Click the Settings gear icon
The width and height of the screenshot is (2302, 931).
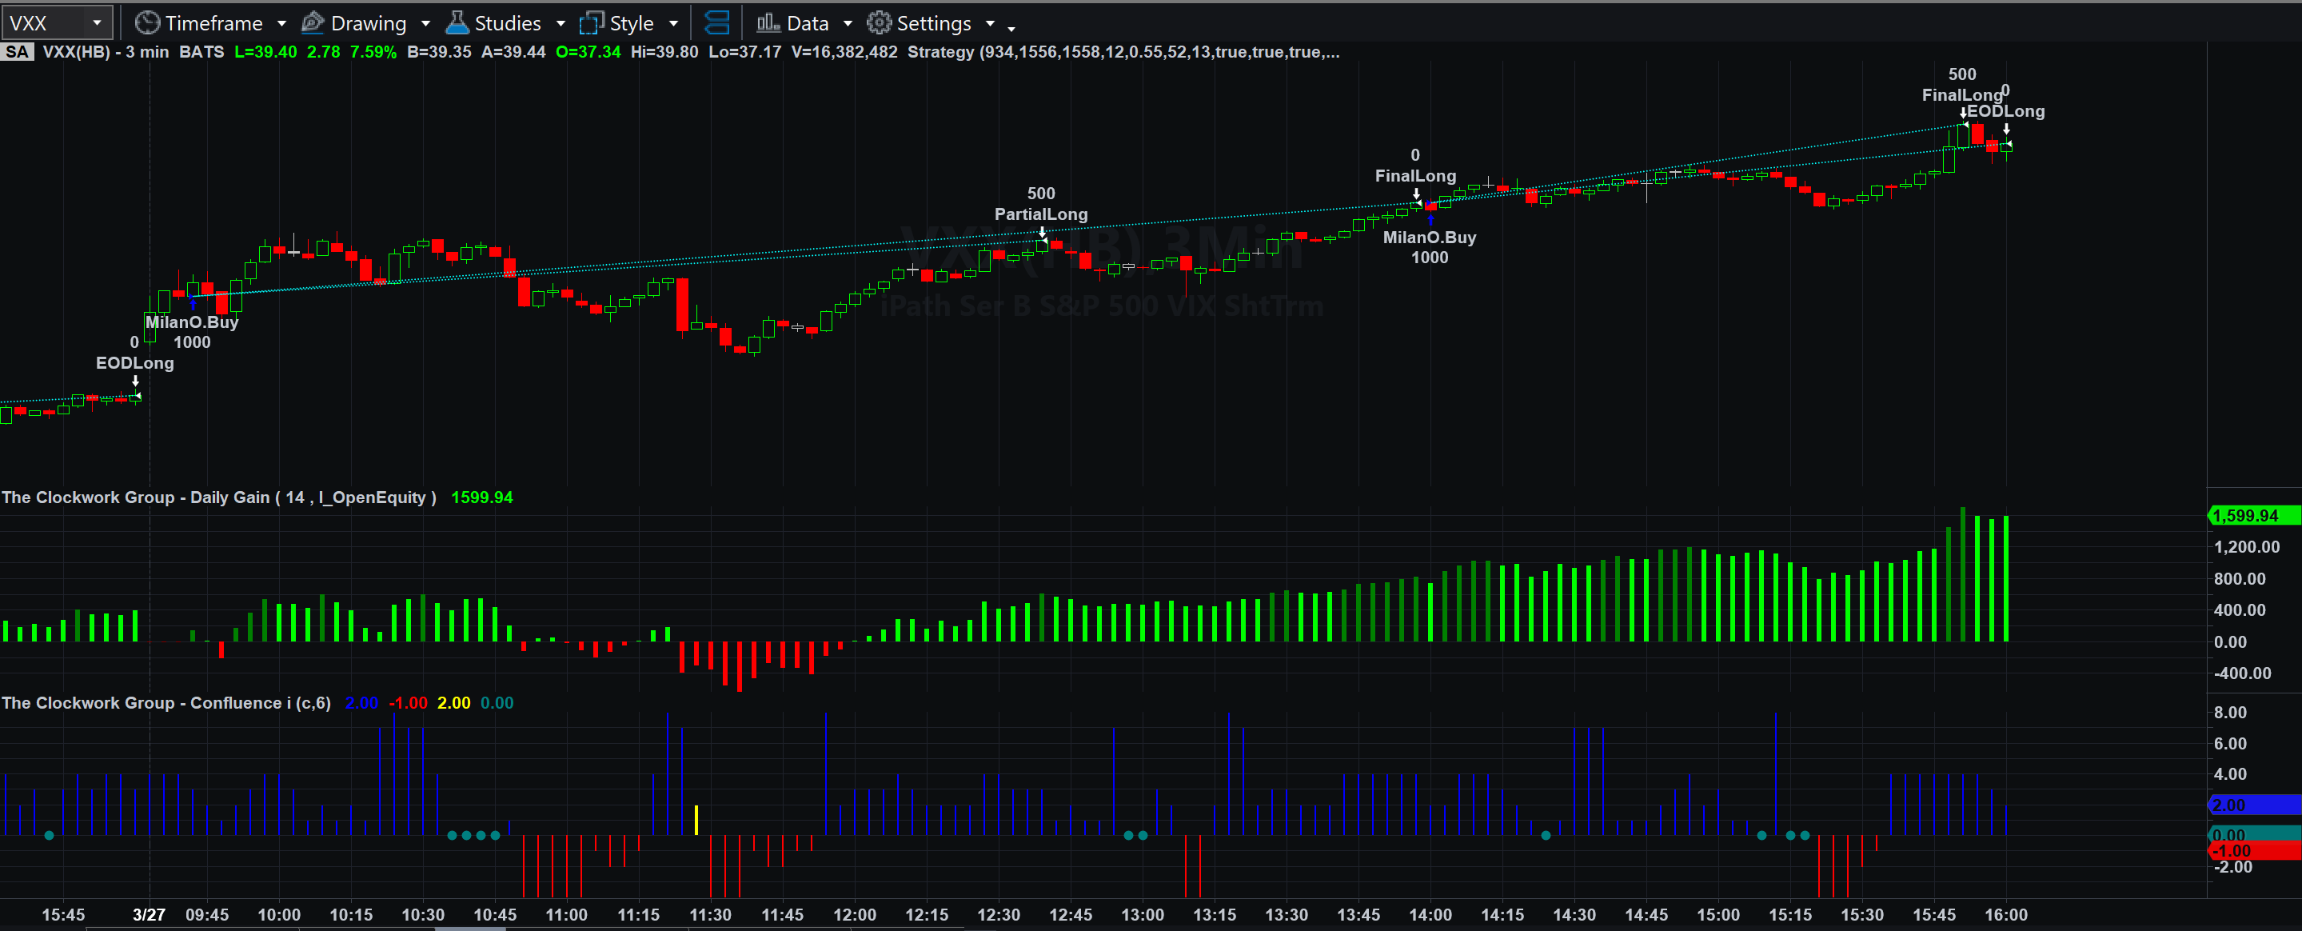coord(880,22)
